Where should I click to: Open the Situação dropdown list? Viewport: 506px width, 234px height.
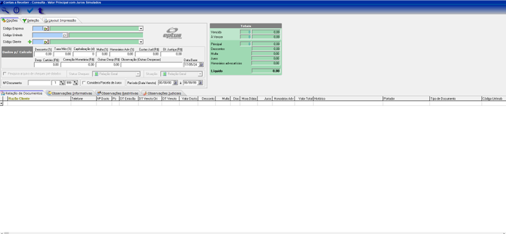[x=200, y=74]
